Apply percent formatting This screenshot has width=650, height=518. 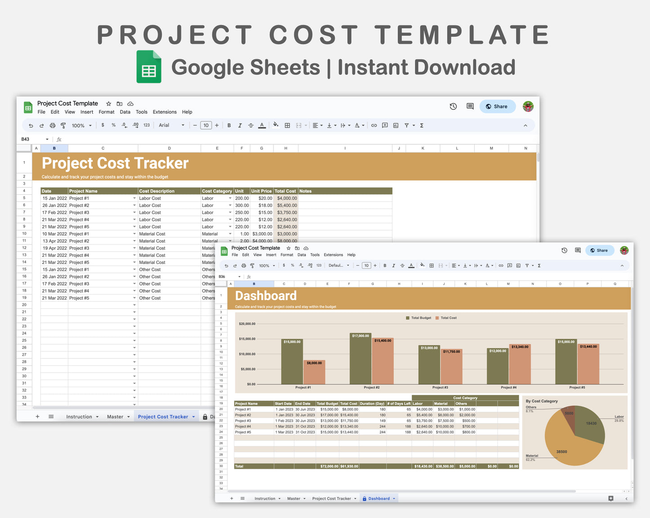[113, 125]
